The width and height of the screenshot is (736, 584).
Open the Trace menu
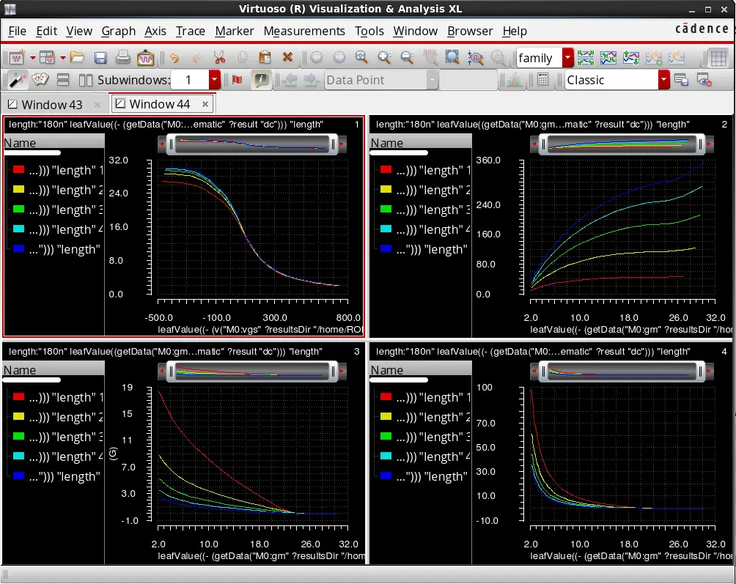(190, 31)
